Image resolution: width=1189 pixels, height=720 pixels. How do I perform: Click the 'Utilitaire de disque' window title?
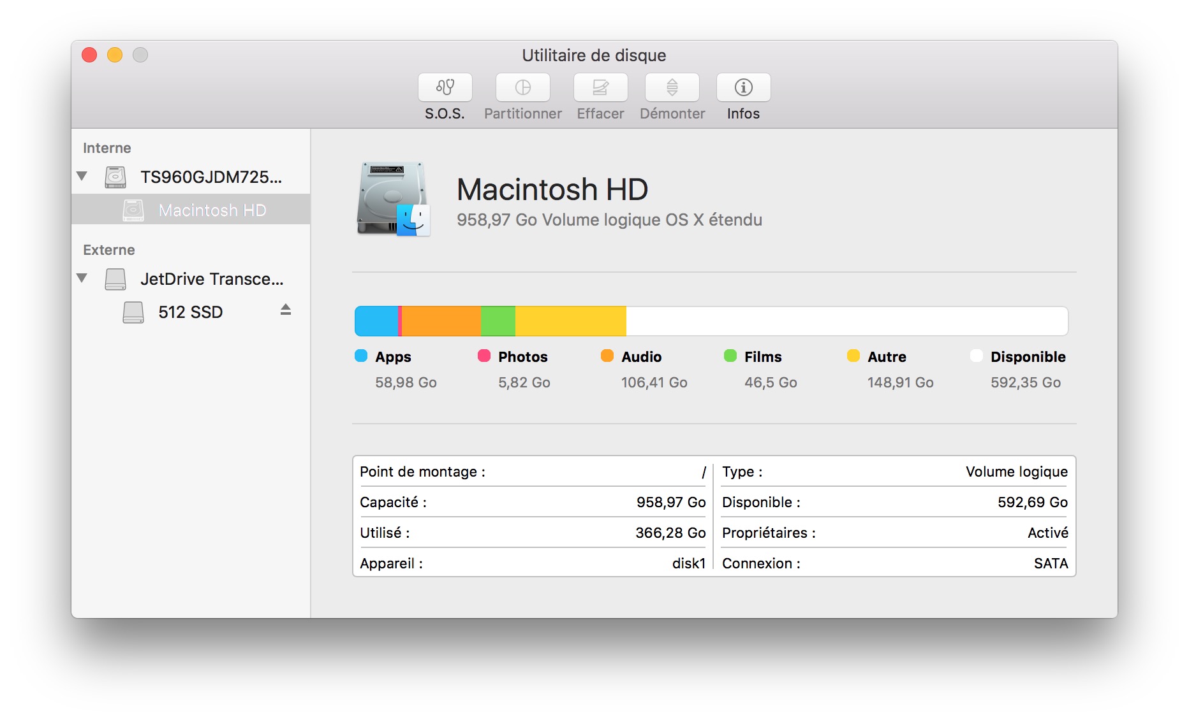point(594,55)
